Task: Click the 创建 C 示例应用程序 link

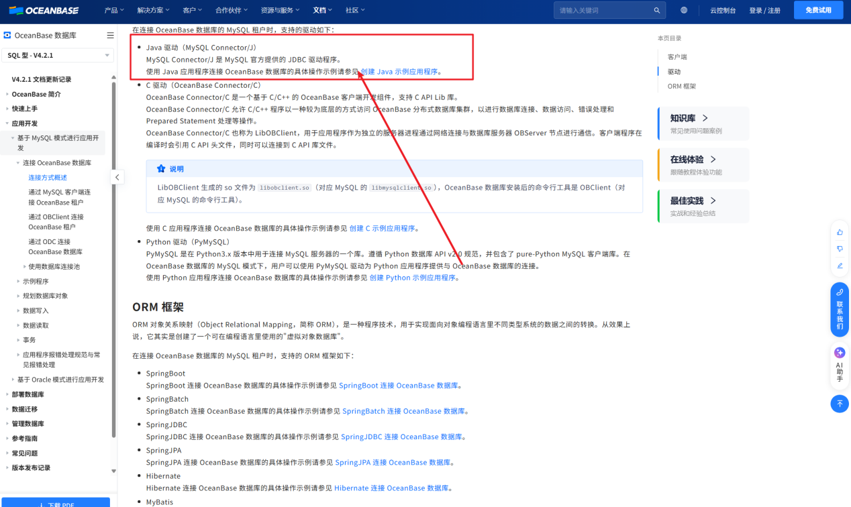Action: coord(382,229)
